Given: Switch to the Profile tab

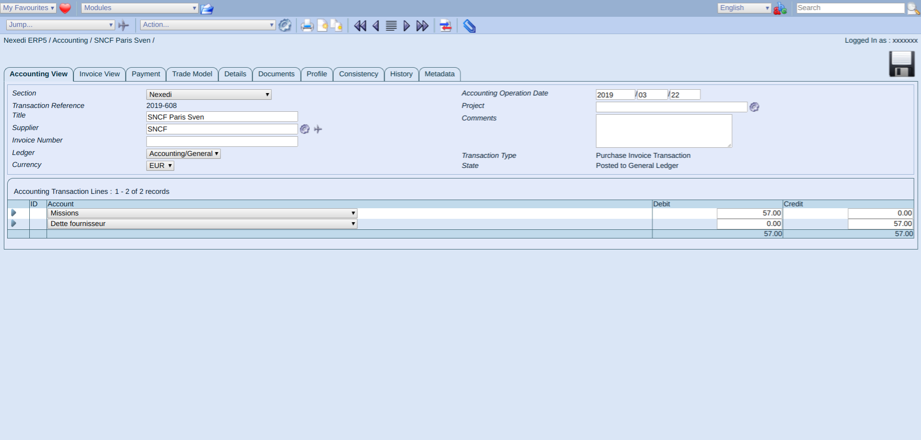Looking at the screenshot, I should pyautogui.click(x=317, y=74).
